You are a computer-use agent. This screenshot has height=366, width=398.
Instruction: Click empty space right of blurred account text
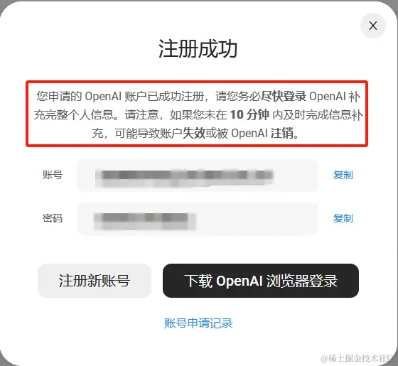click(294, 176)
